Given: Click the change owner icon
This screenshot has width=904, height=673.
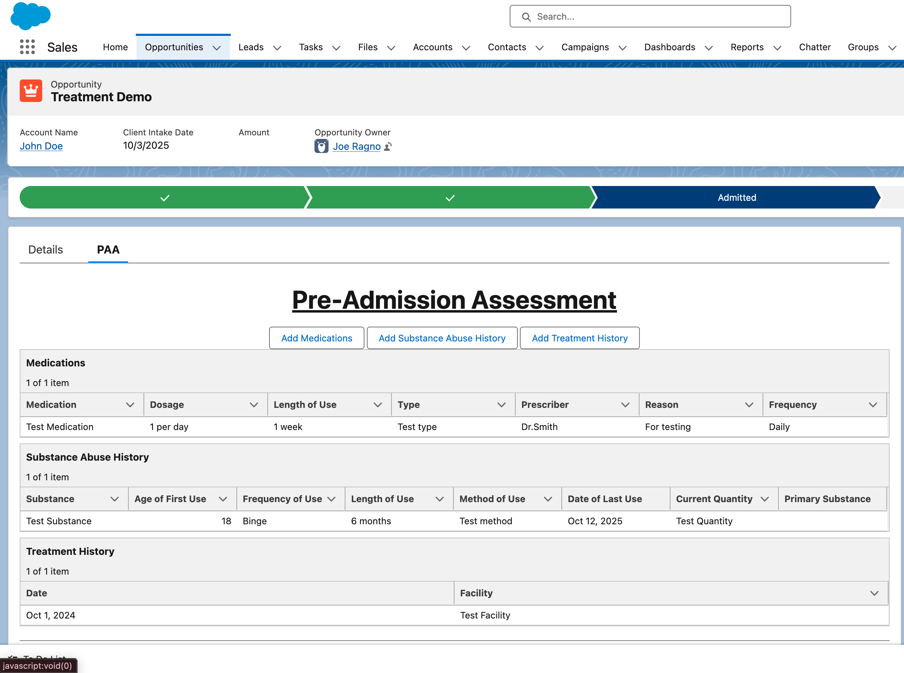Looking at the screenshot, I should [x=388, y=146].
